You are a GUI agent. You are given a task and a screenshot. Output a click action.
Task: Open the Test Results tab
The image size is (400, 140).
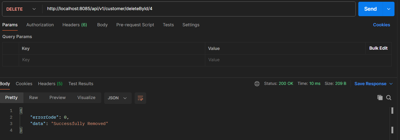click(81, 84)
